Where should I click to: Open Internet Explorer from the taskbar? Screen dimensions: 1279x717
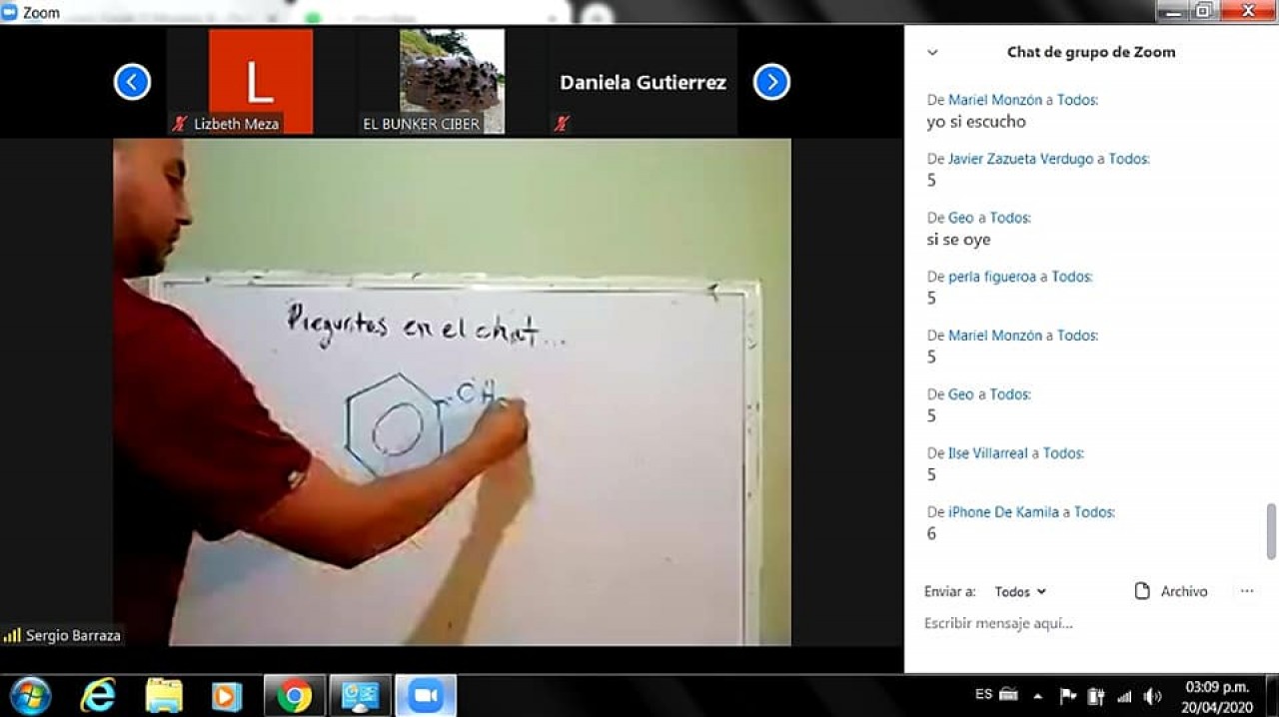98,695
